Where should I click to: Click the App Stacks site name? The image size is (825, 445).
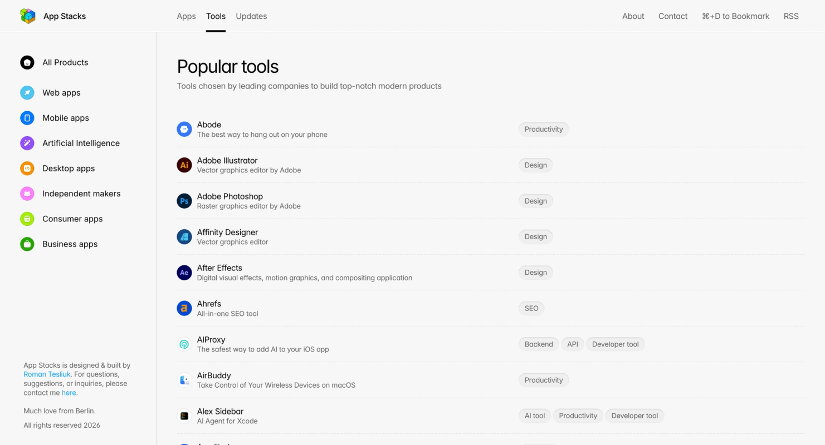pos(65,16)
